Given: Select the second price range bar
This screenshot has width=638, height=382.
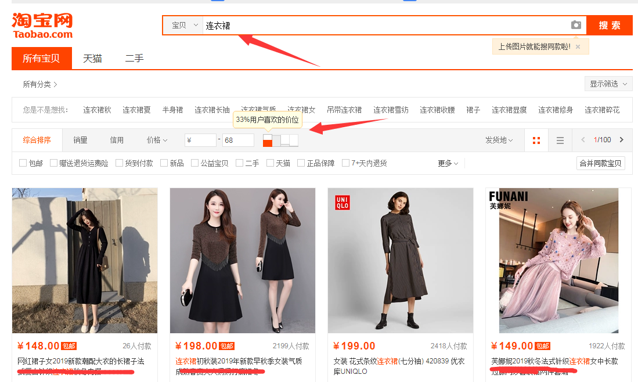Looking at the screenshot, I should [x=276, y=140].
